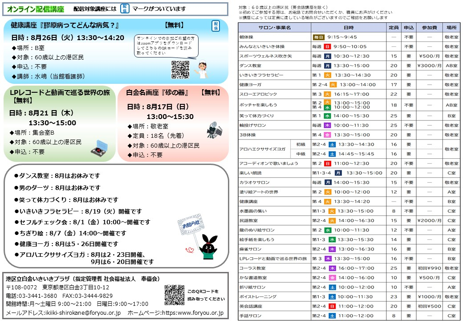Click the 水墨画の集い salon name

coord(253,211)
